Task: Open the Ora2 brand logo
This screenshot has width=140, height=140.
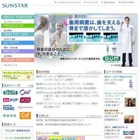Action: click(x=25, y=92)
